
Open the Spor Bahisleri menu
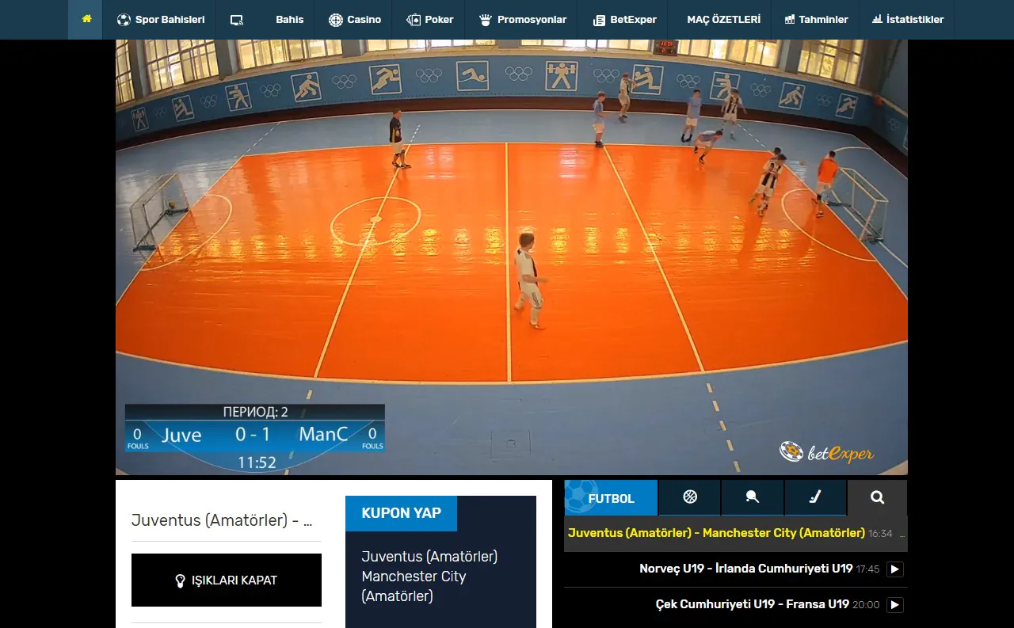pos(161,20)
